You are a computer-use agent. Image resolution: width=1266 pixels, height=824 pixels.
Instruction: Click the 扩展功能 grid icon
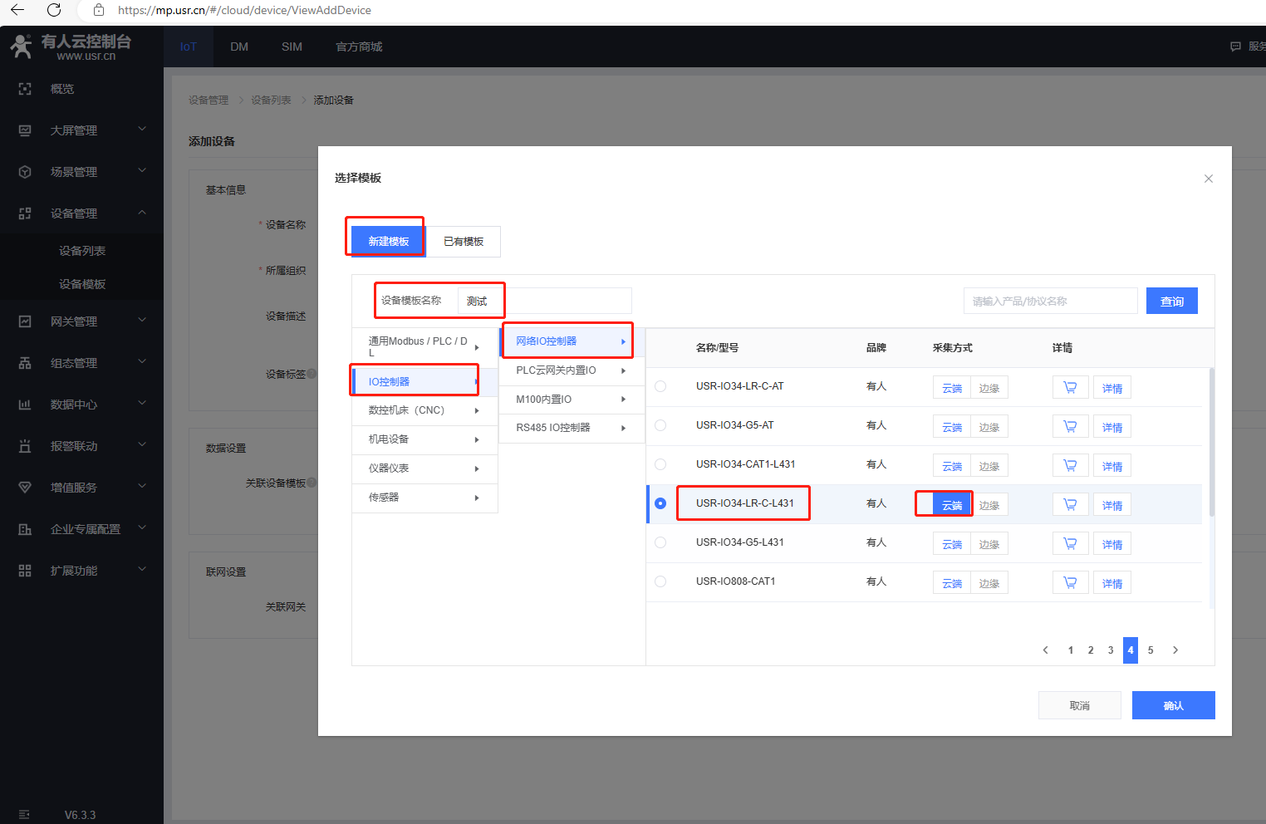point(25,571)
